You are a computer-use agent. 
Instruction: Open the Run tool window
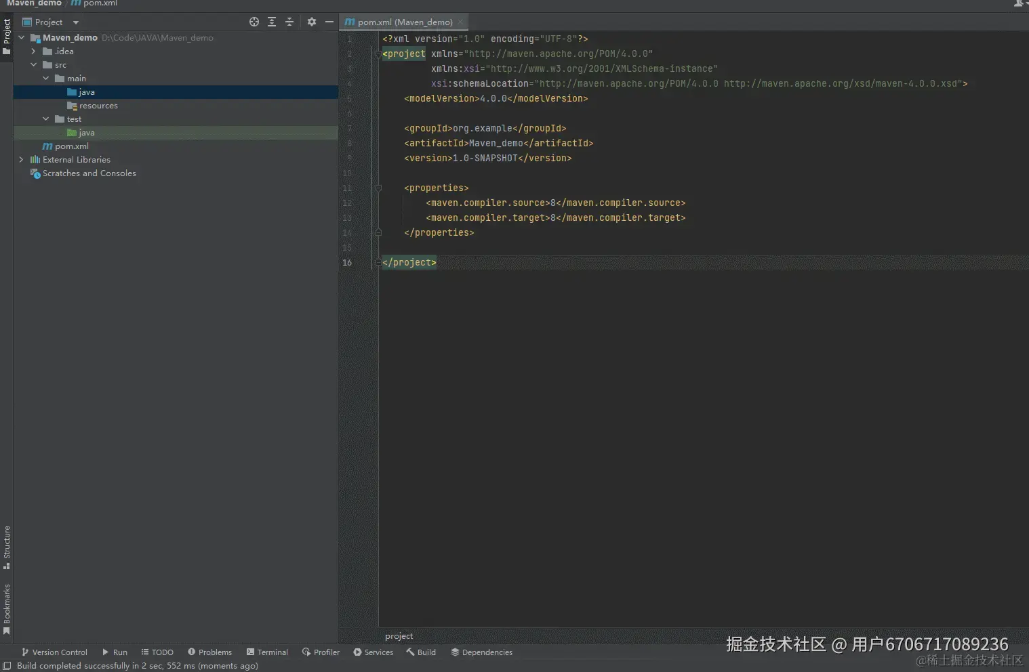115,652
